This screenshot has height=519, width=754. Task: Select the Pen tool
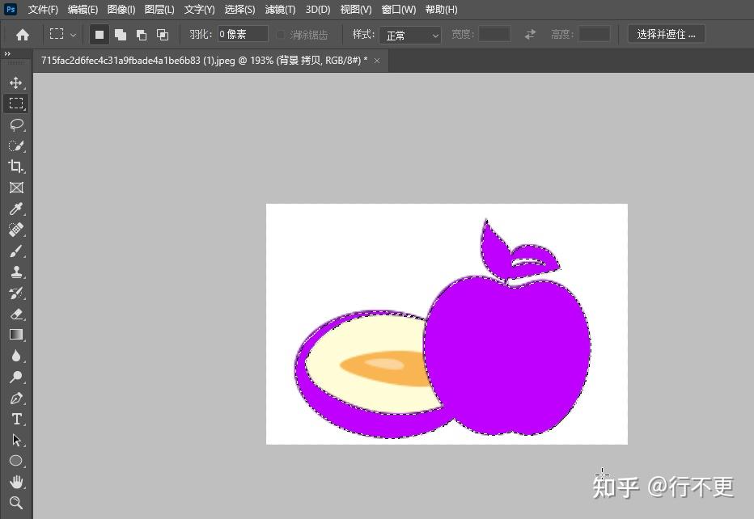pyautogui.click(x=16, y=398)
